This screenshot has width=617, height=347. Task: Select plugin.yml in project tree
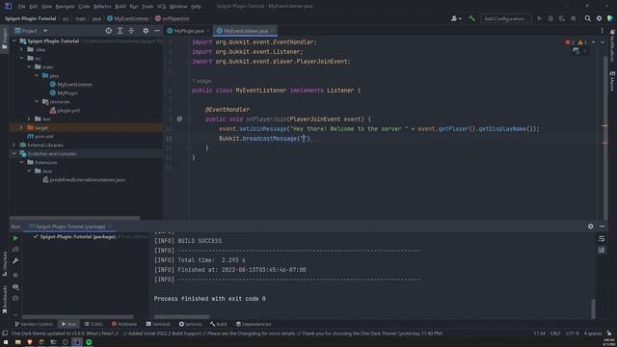[x=68, y=110]
